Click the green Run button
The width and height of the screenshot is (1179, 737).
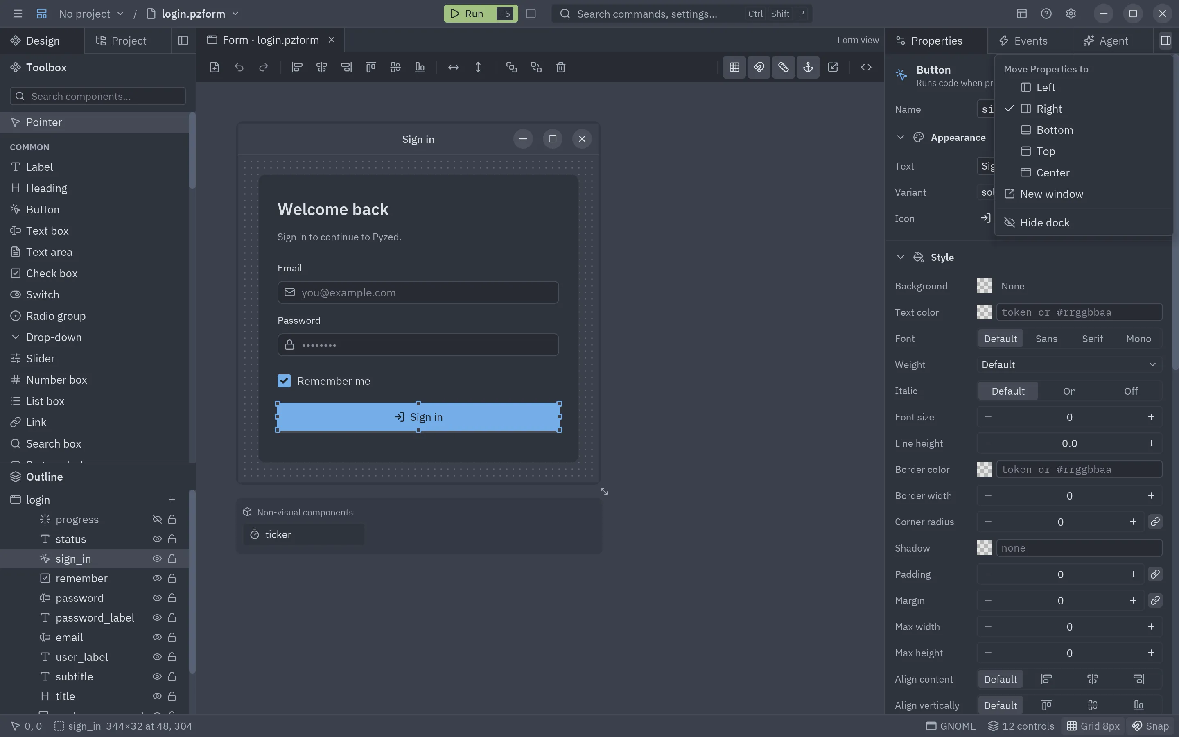tap(480, 14)
